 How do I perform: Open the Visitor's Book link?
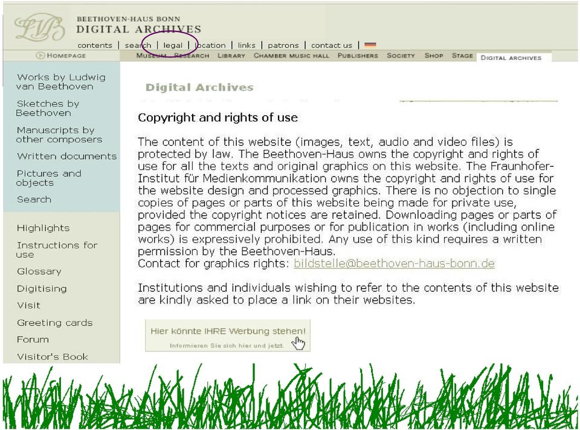[53, 357]
